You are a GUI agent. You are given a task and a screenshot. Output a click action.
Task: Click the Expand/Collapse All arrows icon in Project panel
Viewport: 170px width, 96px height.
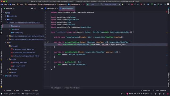click(35, 8)
